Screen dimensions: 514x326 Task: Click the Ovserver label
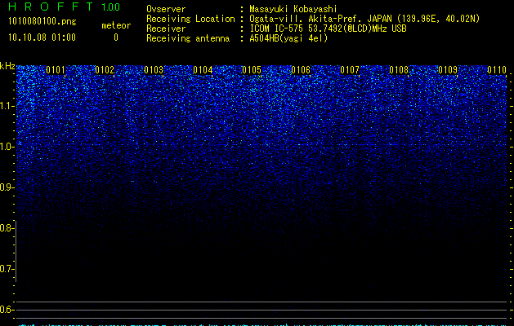pos(166,9)
